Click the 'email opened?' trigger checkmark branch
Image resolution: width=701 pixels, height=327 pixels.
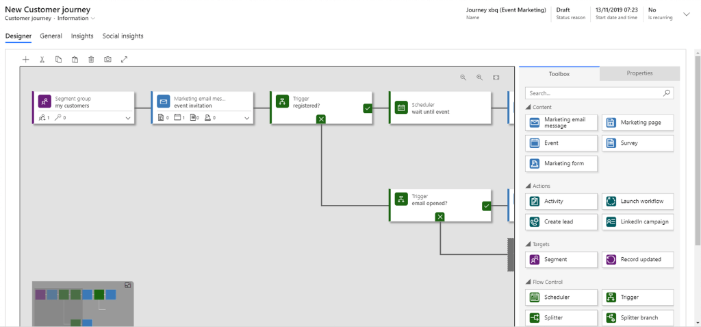pos(487,206)
